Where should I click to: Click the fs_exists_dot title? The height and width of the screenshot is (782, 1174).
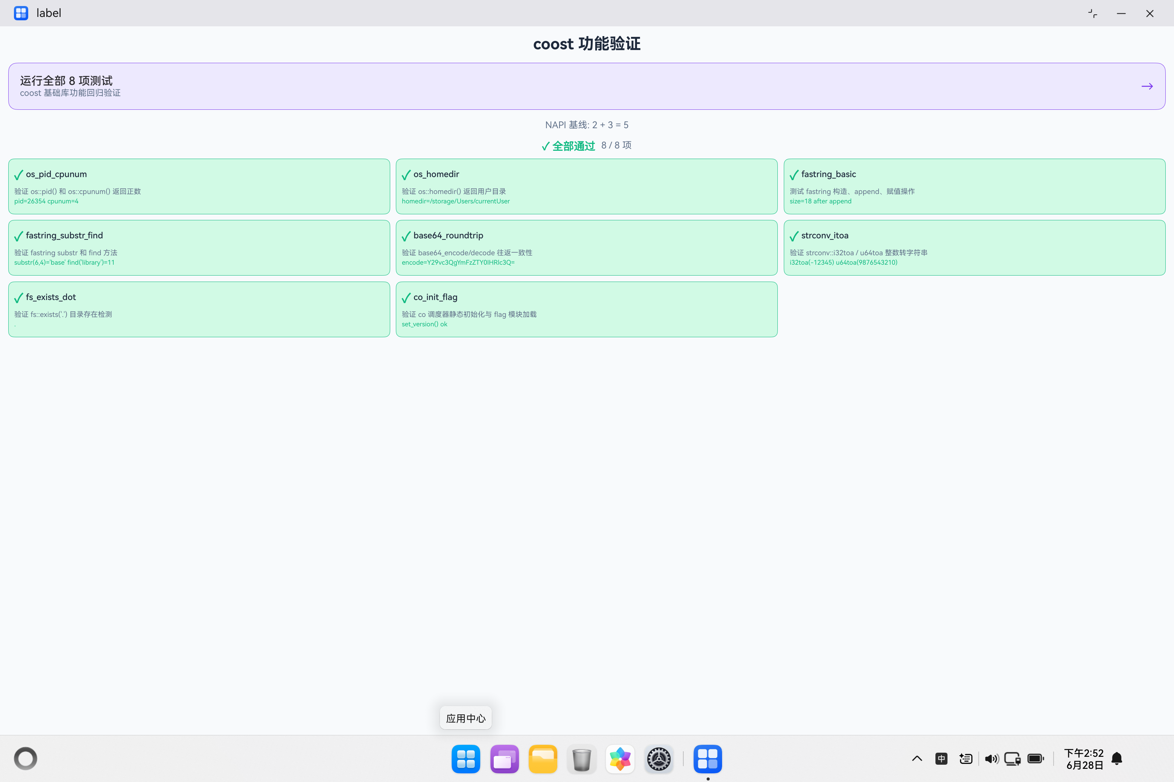pyautogui.click(x=51, y=297)
